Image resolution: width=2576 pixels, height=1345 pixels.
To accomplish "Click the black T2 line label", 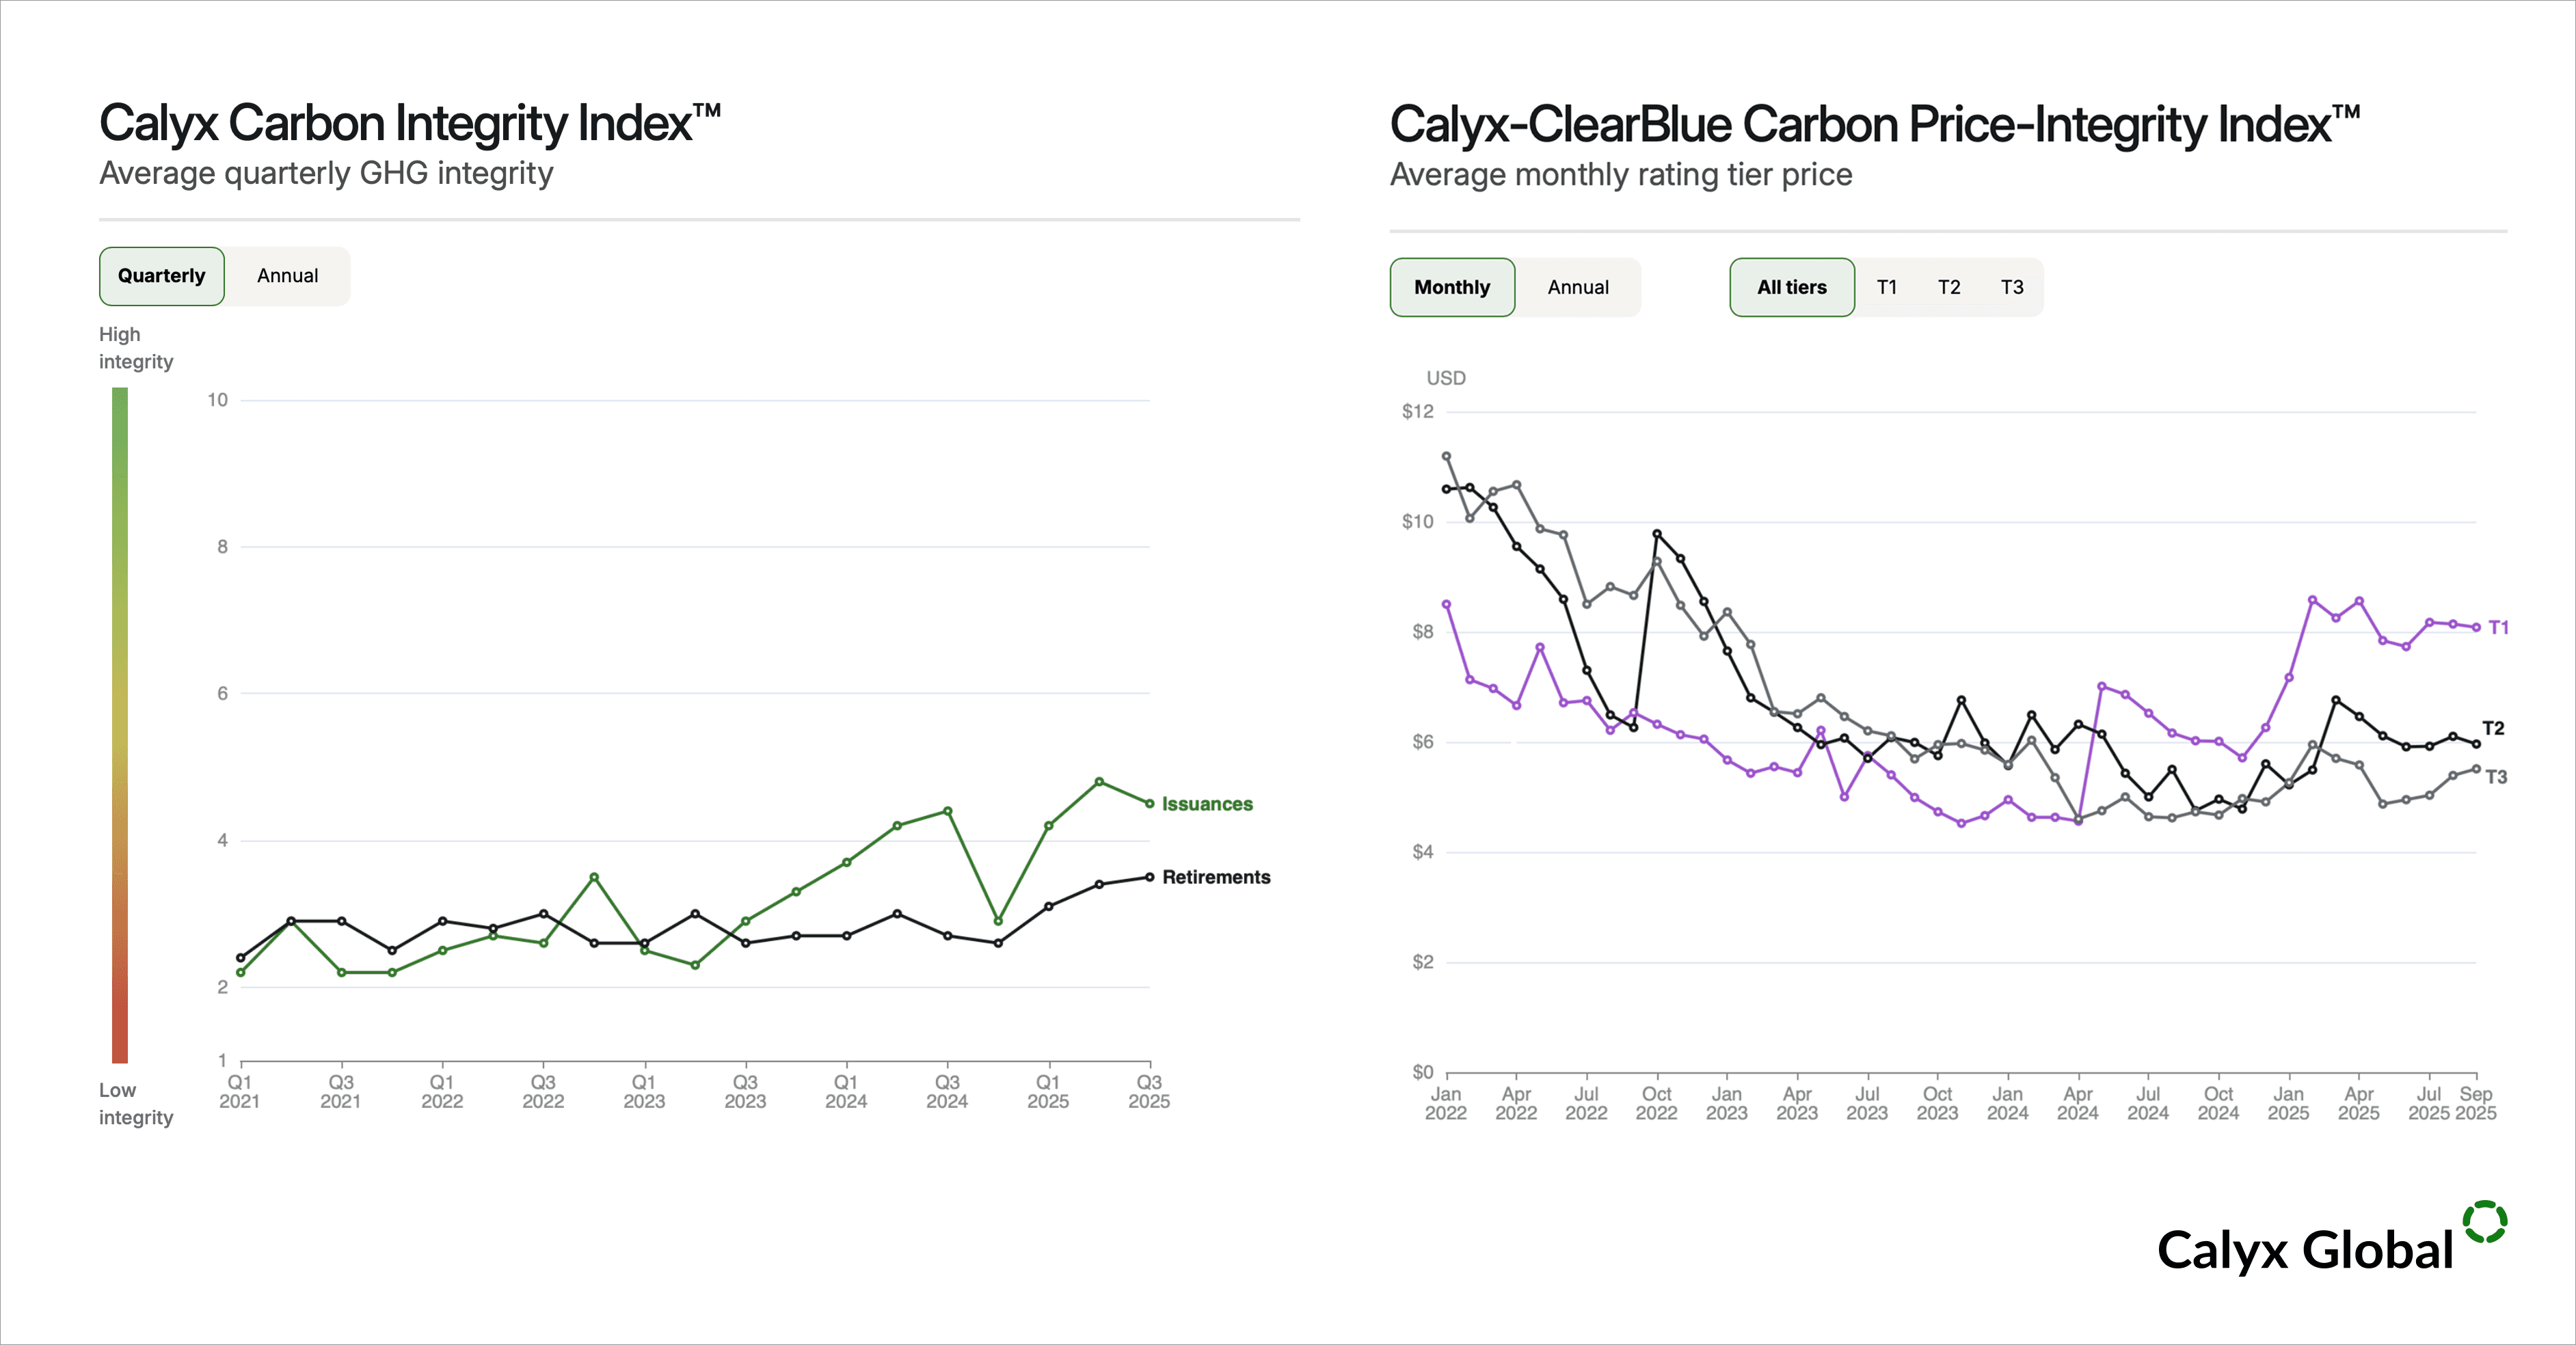I will click(2493, 728).
